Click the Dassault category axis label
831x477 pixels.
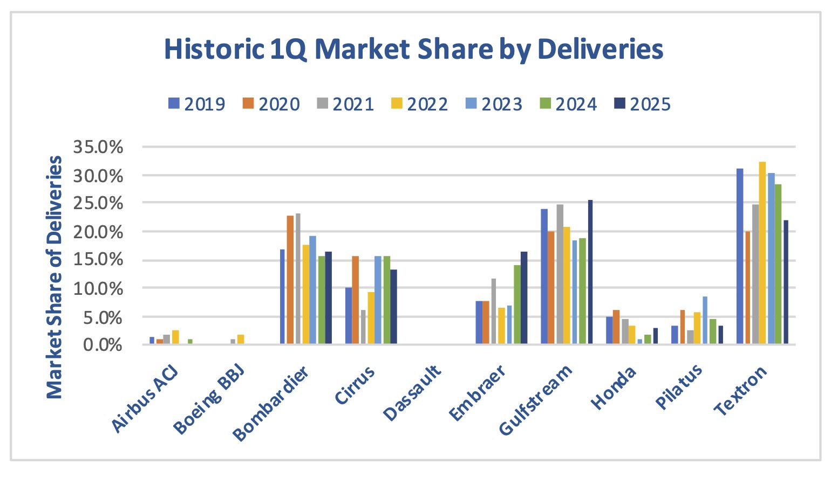tap(413, 392)
